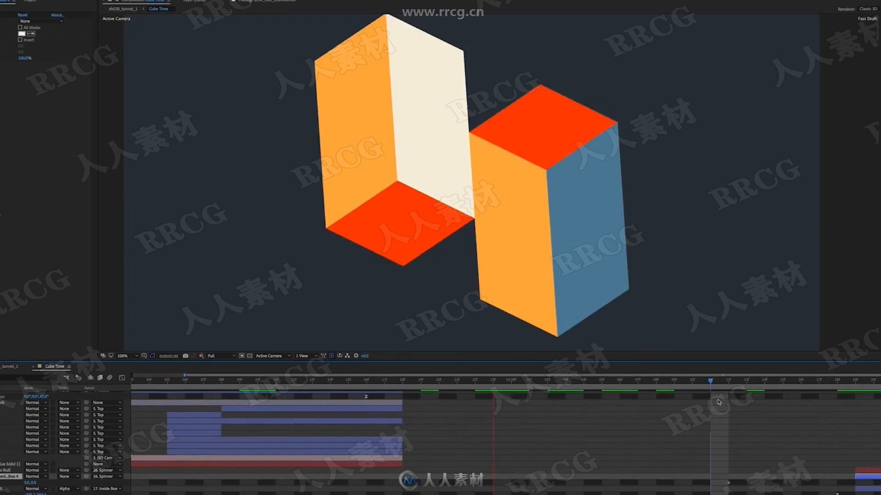Click the Parent column header
The image size is (881, 495).
89,388
